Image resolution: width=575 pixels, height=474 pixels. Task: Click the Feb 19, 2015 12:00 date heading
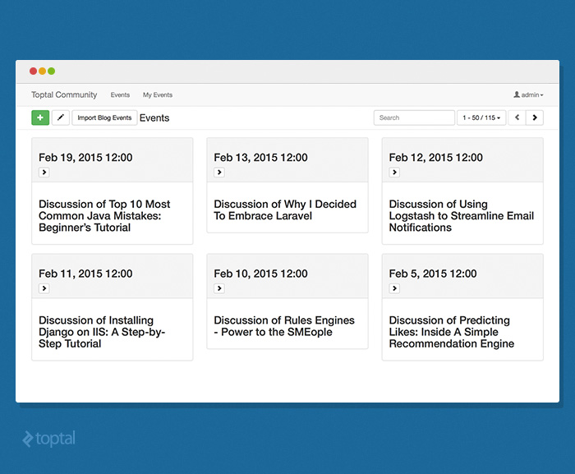tap(85, 158)
